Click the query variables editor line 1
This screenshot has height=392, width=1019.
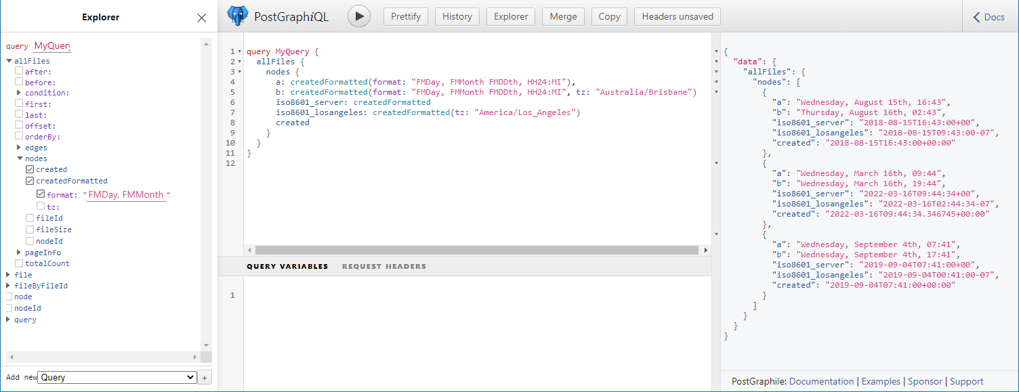pyautogui.click(x=478, y=295)
